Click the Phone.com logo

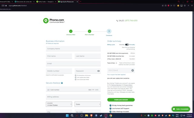tap(54, 21)
